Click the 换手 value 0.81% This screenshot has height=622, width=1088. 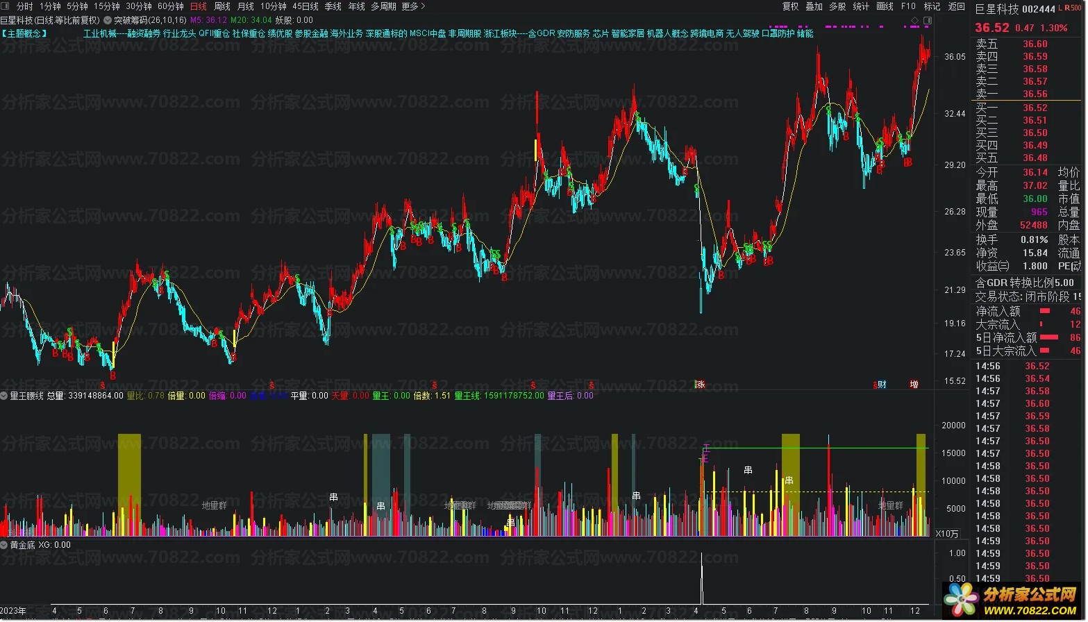[x=1035, y=239]
